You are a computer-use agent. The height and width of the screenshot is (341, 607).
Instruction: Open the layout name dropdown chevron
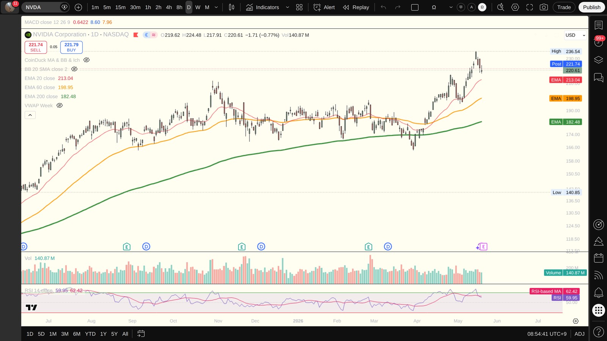point(451,7)
